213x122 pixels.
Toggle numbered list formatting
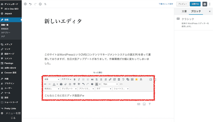coord(88,79)
